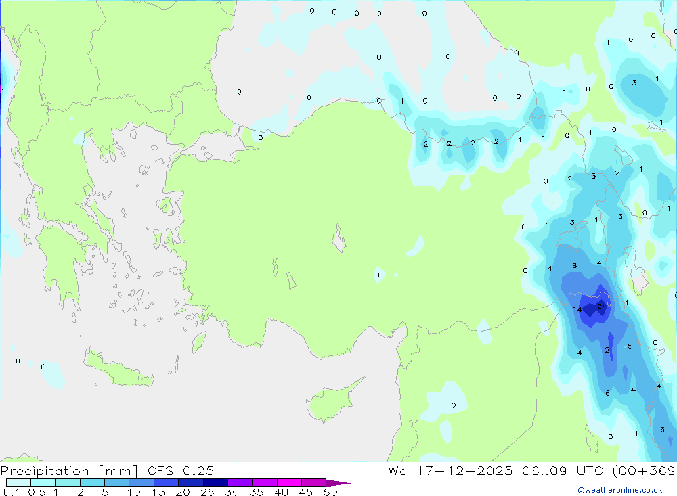Click legend swatch between 35 and 40
The height and width of the screenshot is (496, 677).
[x=264, y=482]
